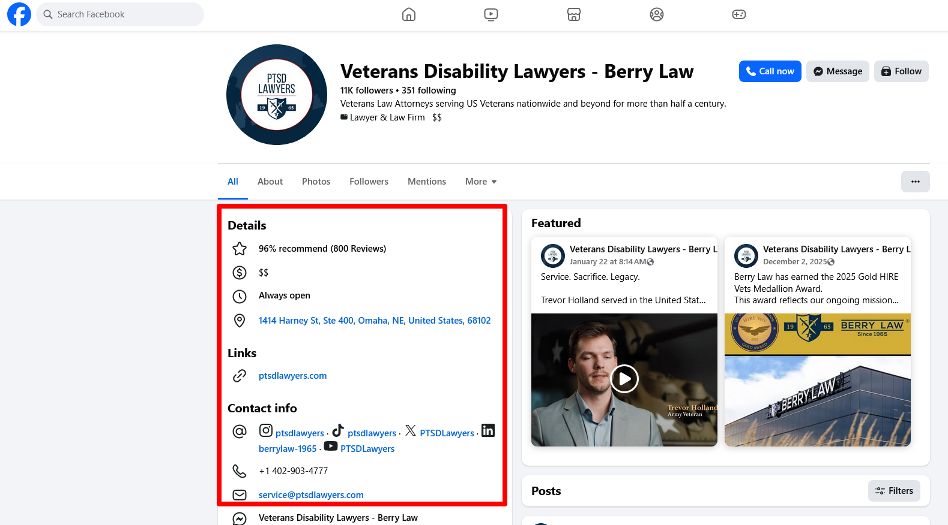Click the January 22 at 8:14 AM timestamp

[x=608, y=262]
